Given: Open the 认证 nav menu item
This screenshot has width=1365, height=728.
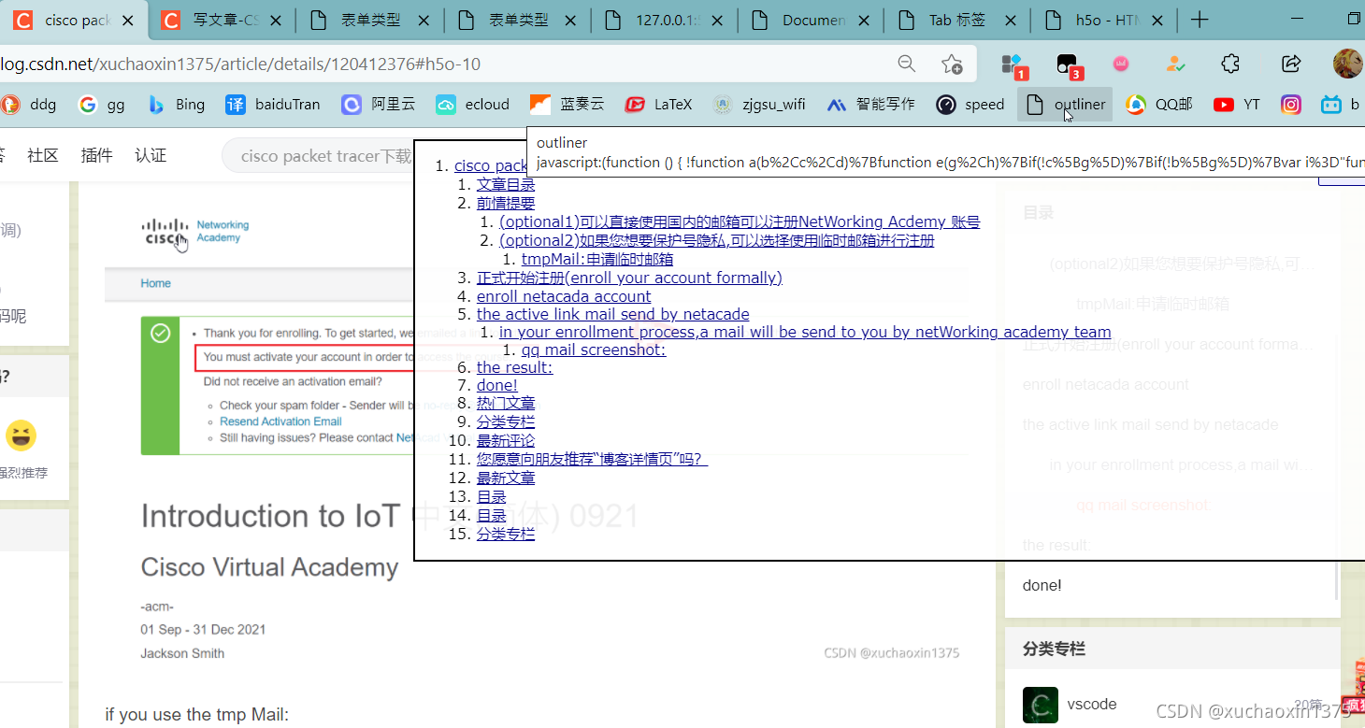Looking at the screenshot, I should pyautogui.click(x=151, y=156).
